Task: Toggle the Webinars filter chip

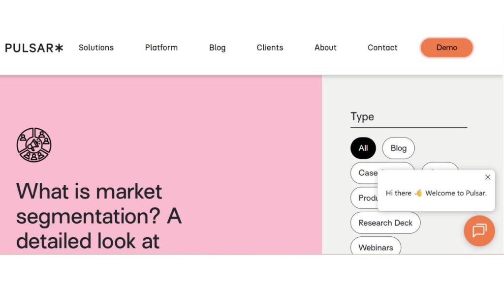Action: [376, 247]
